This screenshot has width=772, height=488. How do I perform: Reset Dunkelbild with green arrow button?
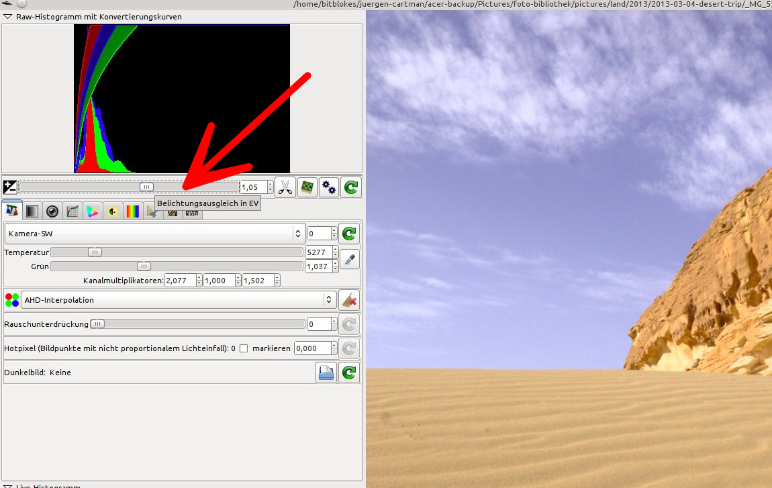coord(349,373)
